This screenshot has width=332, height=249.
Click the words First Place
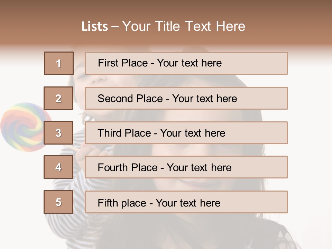click(123, 63)
